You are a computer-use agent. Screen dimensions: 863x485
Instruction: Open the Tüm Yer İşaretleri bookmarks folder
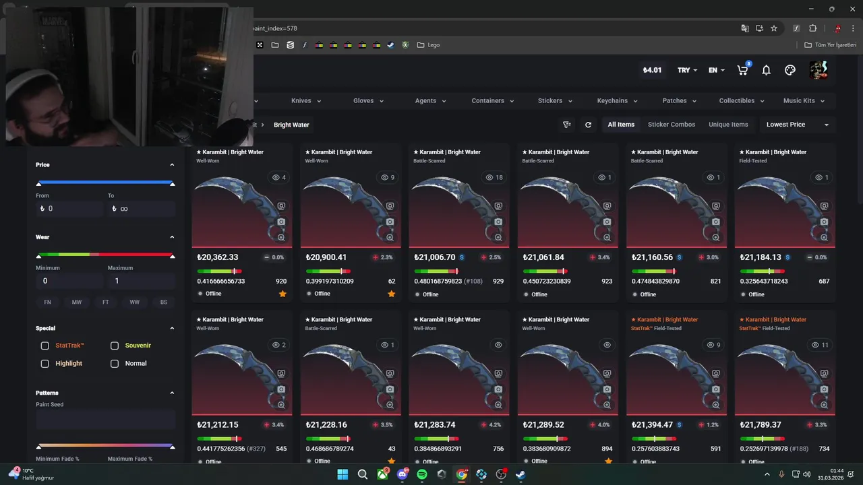[831, 45]
